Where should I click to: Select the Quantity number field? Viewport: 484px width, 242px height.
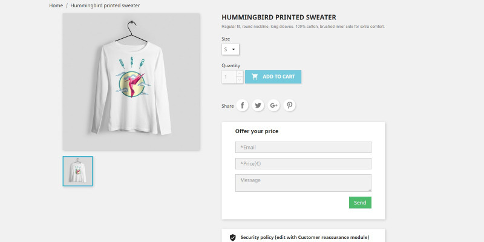tap(229, 77)
